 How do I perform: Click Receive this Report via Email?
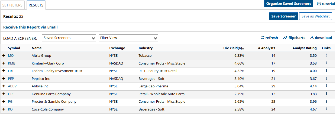(x=30, y=27)
